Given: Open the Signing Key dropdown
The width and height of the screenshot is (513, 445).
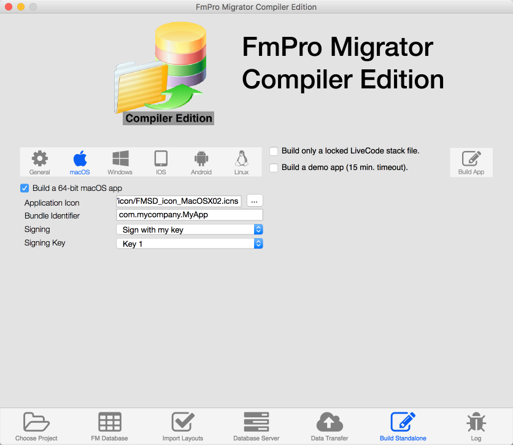Looking at the screenshot, I should 190,244.
